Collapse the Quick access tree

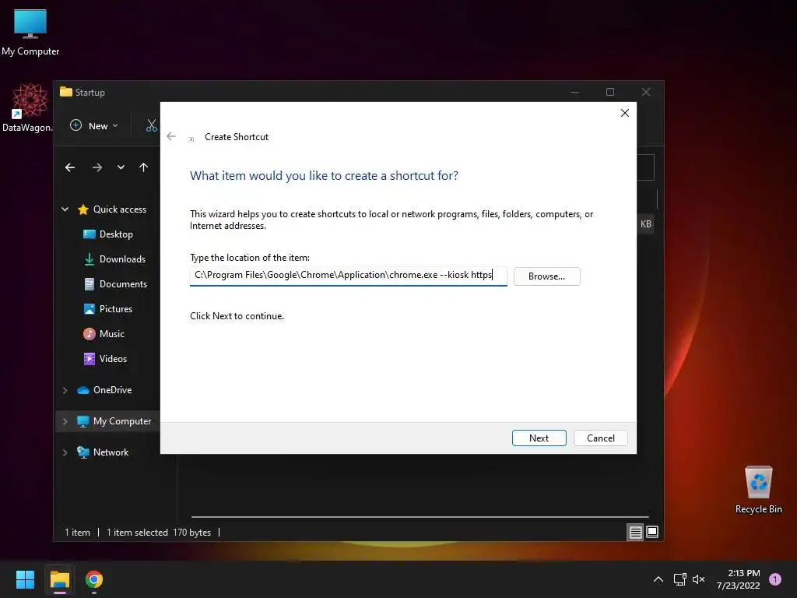click(x=65, y=209)
